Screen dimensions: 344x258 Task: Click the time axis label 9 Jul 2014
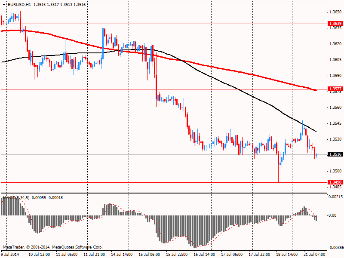pyautogui.click(x=10, y=254)
